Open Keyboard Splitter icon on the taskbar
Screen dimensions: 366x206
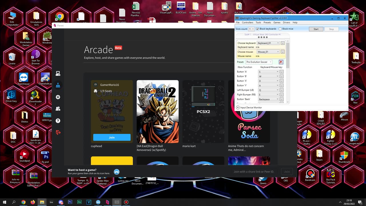(117, 202)
